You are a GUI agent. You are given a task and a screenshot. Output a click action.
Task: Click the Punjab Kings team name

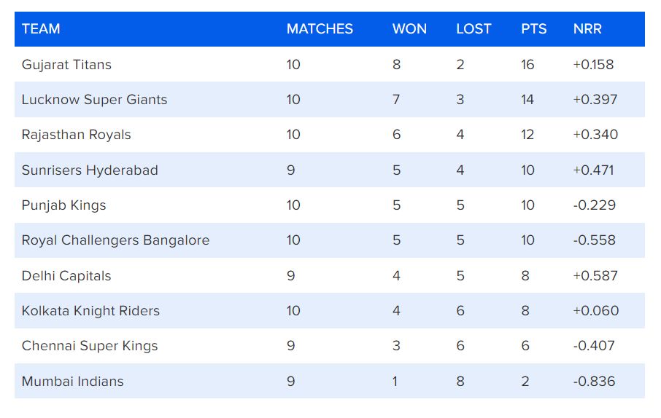click(x=63, y=205)
